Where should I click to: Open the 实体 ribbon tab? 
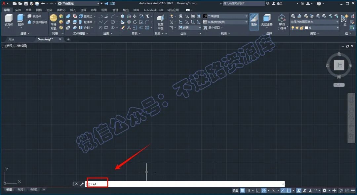(x=18, y=10)
